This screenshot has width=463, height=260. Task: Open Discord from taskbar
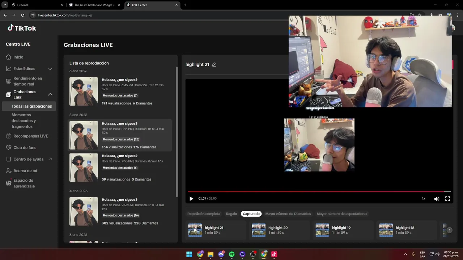221,254
